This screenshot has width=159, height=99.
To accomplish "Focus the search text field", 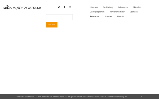I will (59, 17).
